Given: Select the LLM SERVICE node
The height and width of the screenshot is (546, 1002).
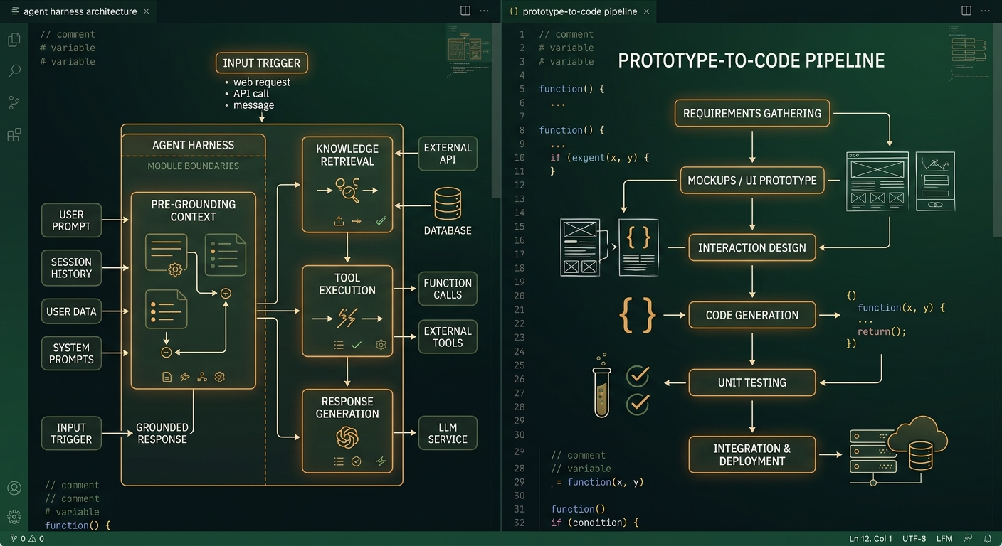Looking at the screenshot, I should tap(448, 433).
